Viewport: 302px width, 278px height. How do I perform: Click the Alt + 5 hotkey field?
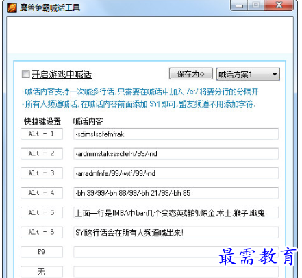tap(42, 212)
